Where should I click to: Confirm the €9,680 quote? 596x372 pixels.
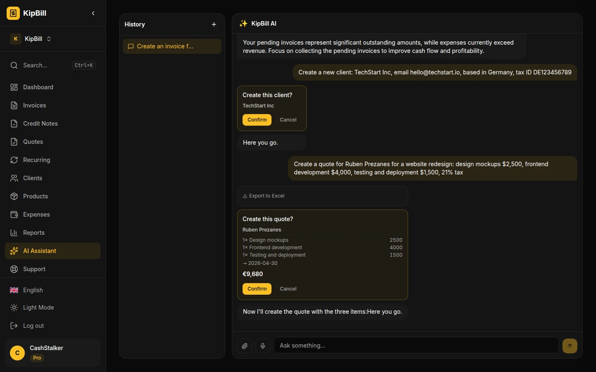[x=257, y=289]
